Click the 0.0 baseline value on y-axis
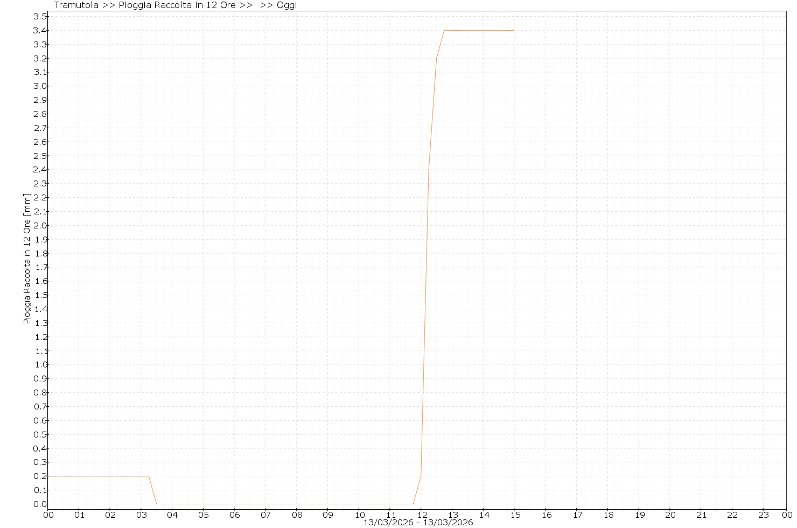 (x=40, y=504)
